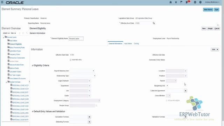Click the View History button
Viewport: 224px width, 126px height.
point(208,9)
